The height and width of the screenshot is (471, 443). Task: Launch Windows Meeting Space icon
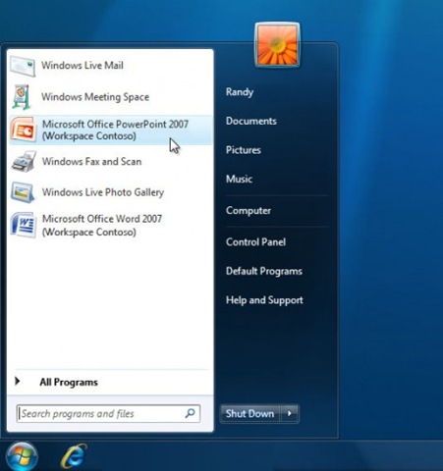click(x=23, y=97)
